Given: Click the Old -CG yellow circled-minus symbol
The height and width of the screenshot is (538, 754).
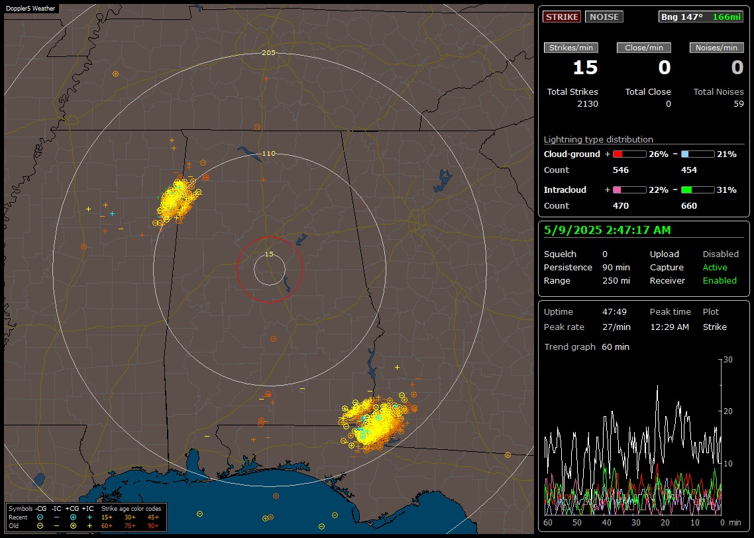Looking at the screenshot, I should click(x=40, y=526).
